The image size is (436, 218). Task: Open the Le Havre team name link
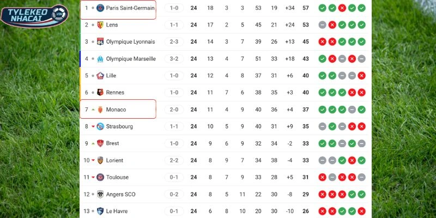(118, 211)
